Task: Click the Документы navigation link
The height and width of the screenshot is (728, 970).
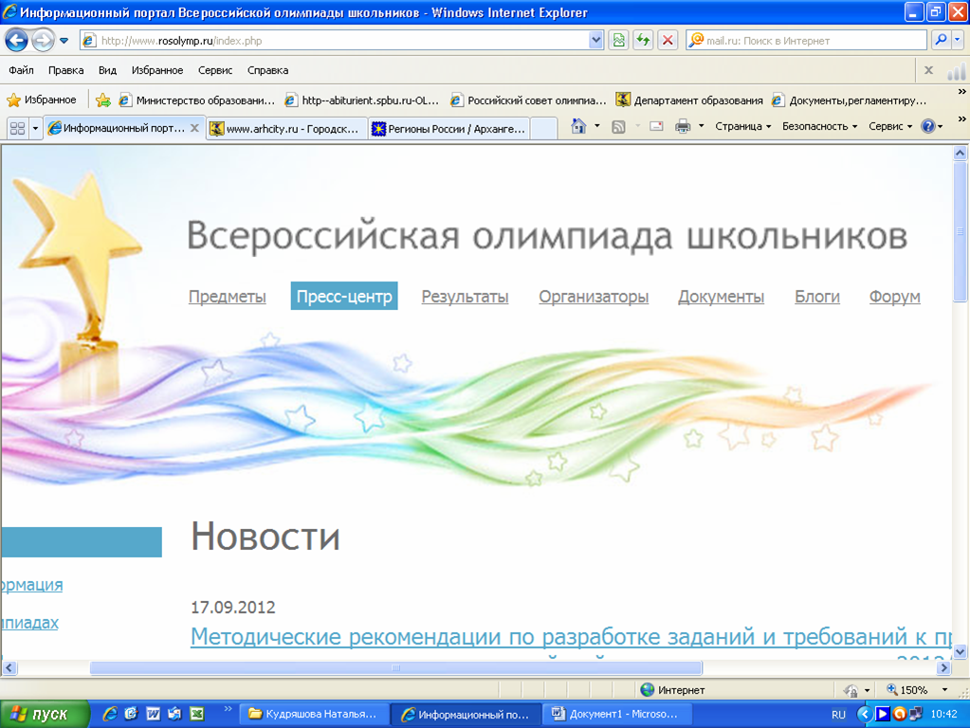Action: tap(721, 297)
